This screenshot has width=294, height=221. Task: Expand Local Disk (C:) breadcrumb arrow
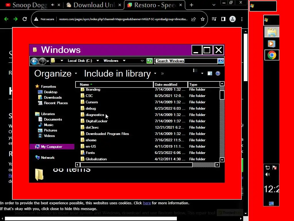pos(98,61)
